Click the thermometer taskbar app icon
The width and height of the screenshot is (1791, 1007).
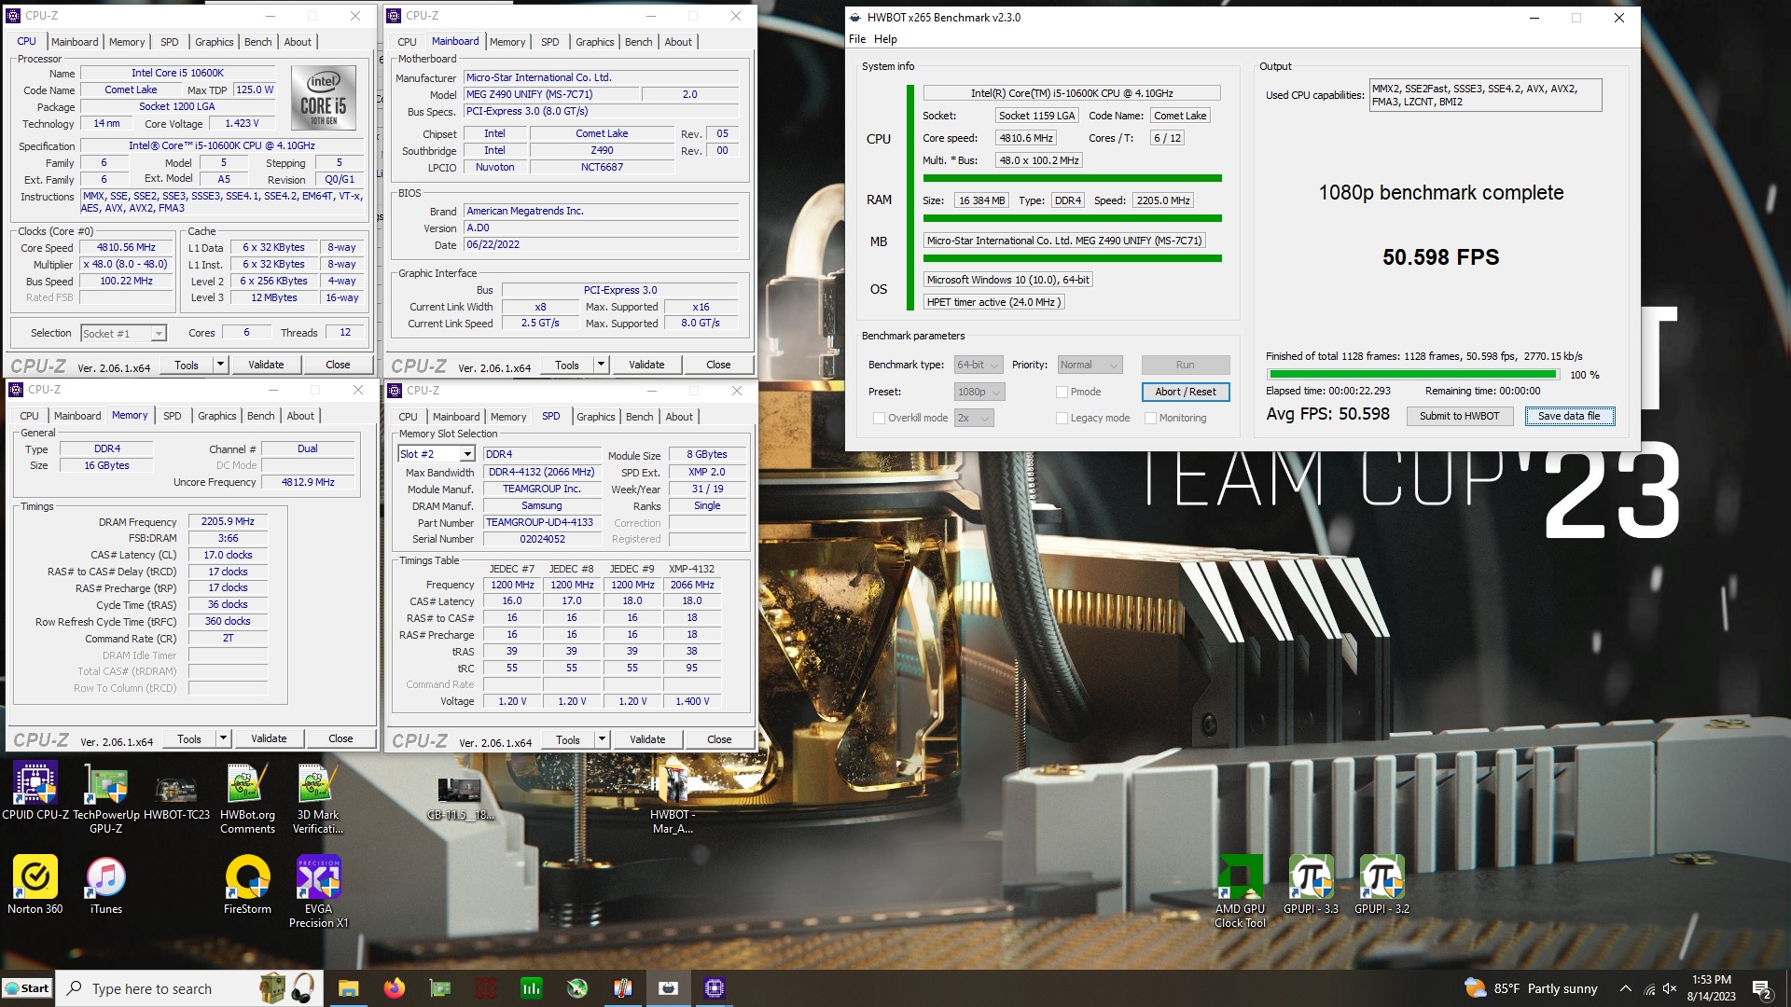coord(623,988)
